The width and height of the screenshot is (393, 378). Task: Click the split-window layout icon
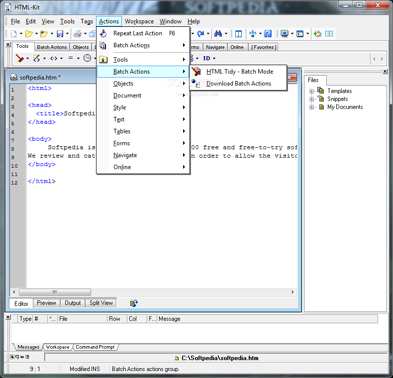[x=238, y=34]
